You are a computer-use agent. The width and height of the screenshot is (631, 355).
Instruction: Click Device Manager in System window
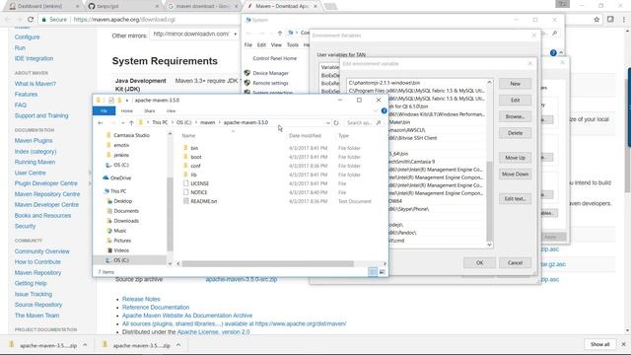click(270, 73)
